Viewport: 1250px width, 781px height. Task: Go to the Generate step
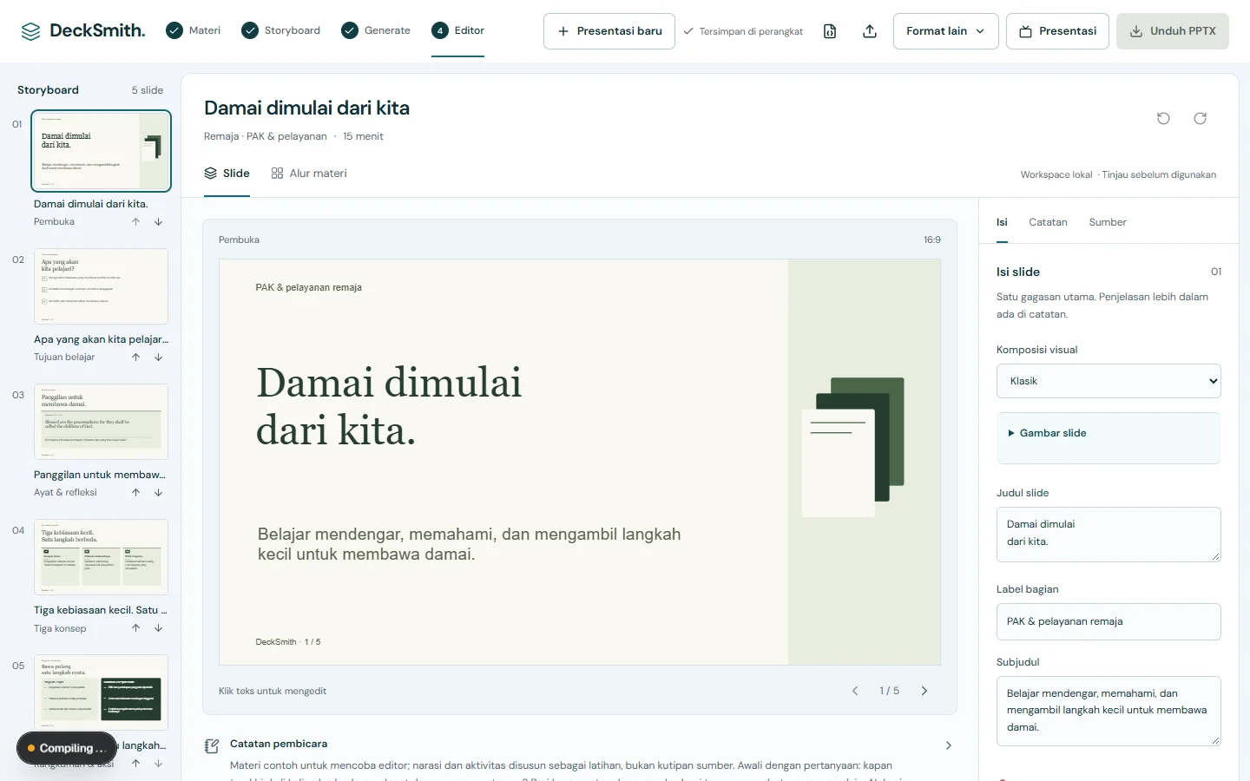pos(376,30)
